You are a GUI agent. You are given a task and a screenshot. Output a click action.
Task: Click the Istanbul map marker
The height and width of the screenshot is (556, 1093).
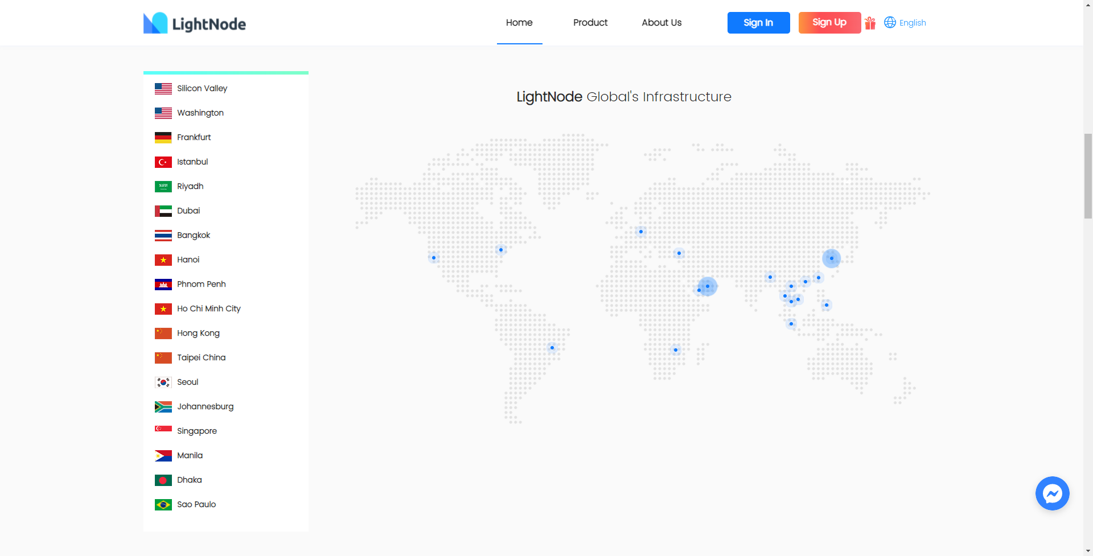(679, 253)
